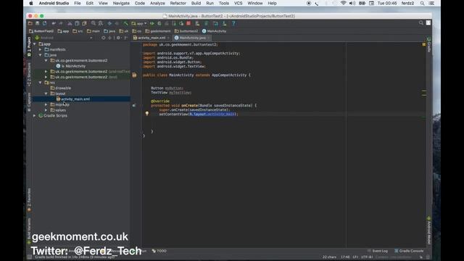Image resolution: width=464 pixels, height=261 pixels.
Task: Toggle the Android Model side panel
Action: tap(428, 231)
